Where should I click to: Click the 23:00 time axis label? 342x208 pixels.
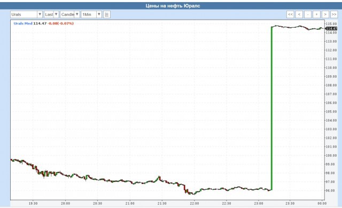(x=259, y=203)
